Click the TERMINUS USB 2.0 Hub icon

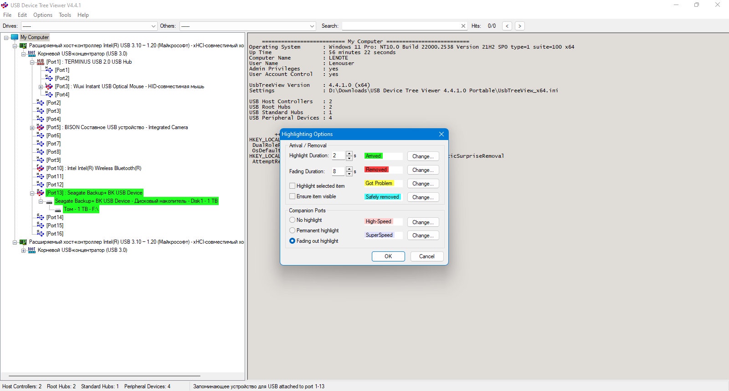41,62
